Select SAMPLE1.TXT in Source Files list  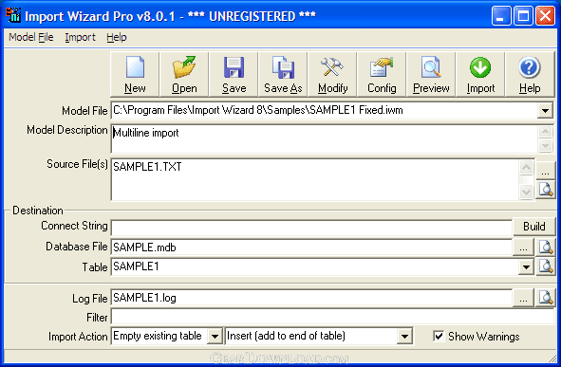(x=147, y=167)
